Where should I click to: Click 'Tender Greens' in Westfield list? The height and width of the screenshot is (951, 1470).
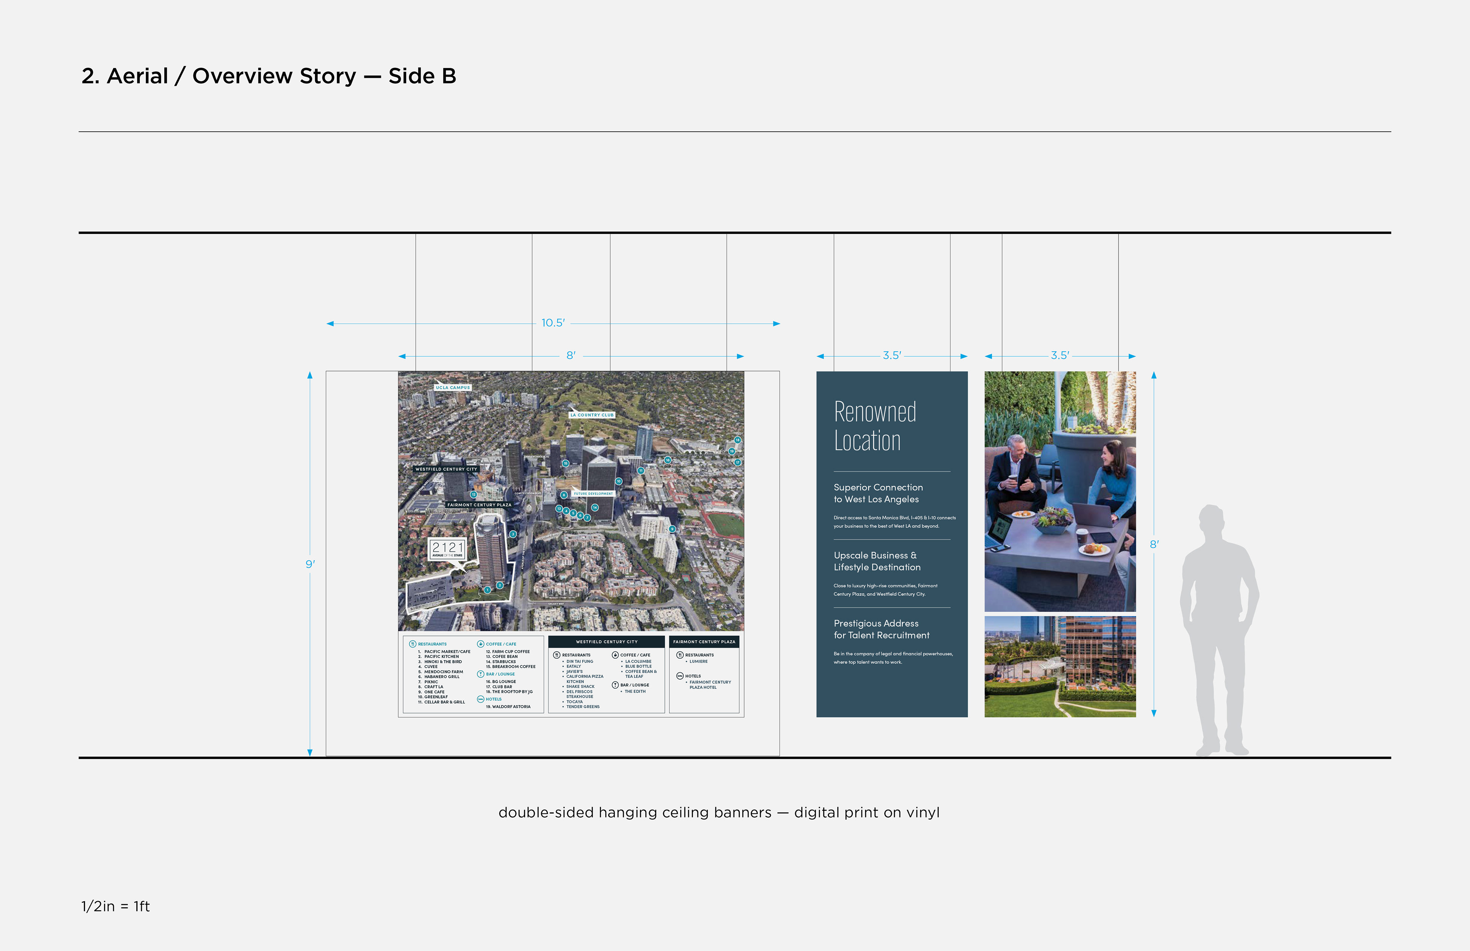[583, 706]
